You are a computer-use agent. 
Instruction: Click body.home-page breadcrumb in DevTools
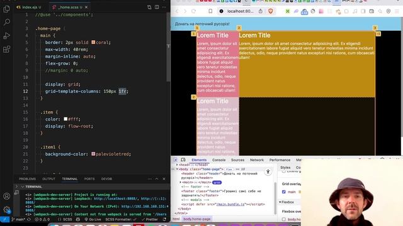click(197, 219)
